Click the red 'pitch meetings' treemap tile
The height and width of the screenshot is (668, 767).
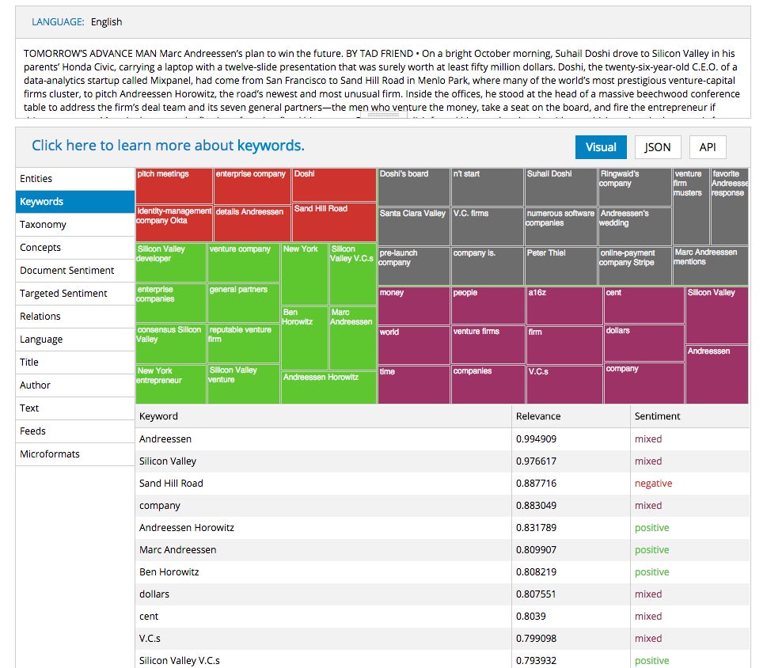[174, 186]
